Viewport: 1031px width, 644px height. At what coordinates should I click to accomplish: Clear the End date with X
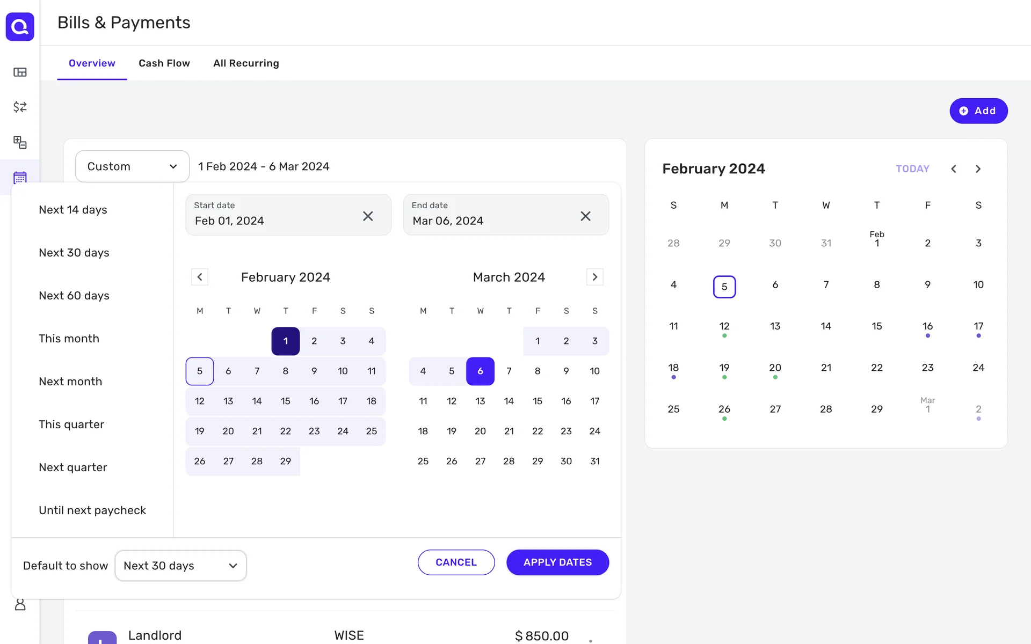click(585, 216)
